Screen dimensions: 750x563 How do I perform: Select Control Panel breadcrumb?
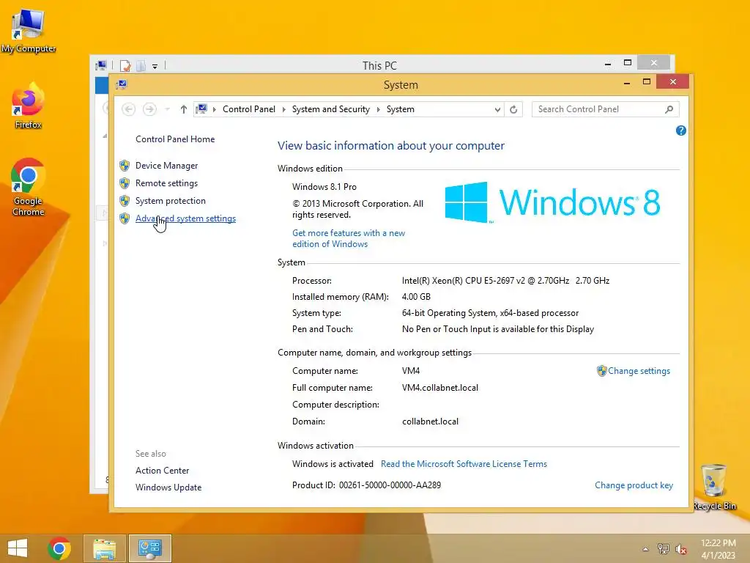pyautogui.click(x=249, y=109)
